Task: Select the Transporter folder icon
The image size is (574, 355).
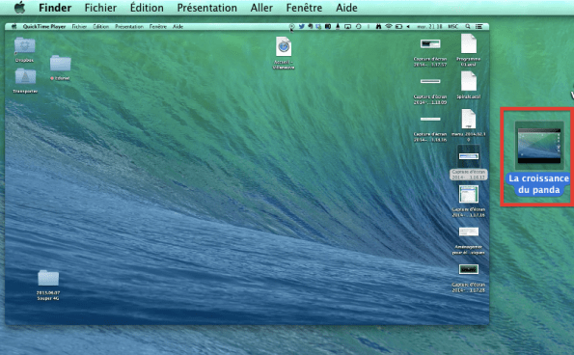Action: [25, 76]
